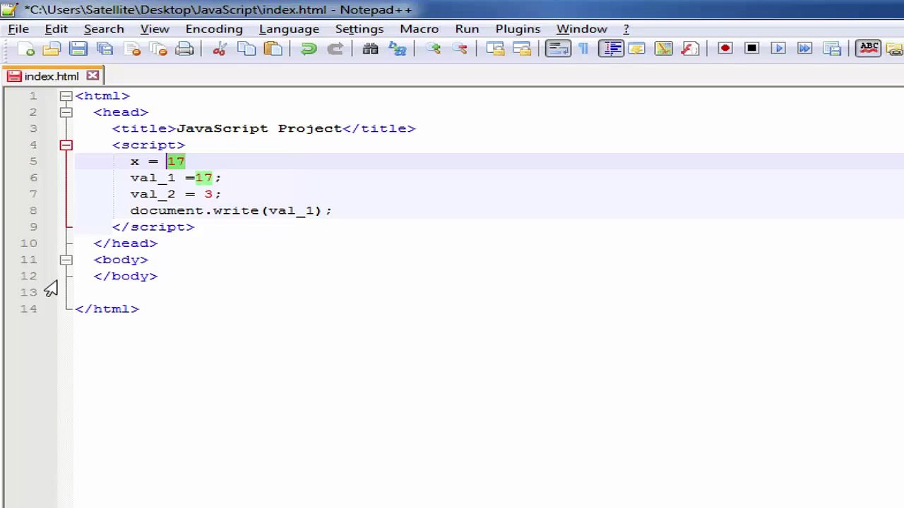
Task: Collapse the <html> fold on line 1
Action: pos(66,96)
